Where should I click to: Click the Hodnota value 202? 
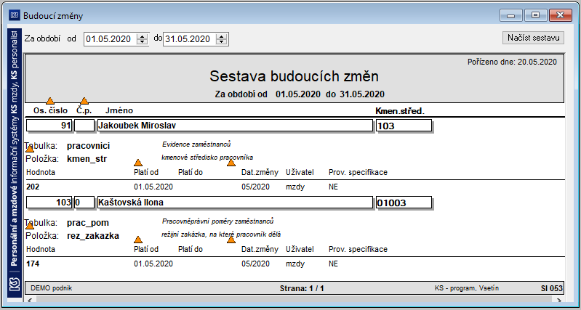33,187
